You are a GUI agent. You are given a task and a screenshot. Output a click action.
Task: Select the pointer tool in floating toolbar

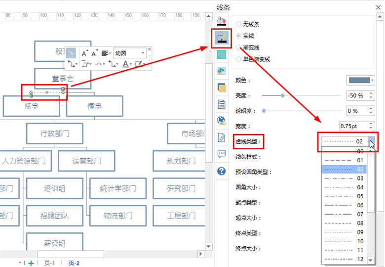coord(71,53)
